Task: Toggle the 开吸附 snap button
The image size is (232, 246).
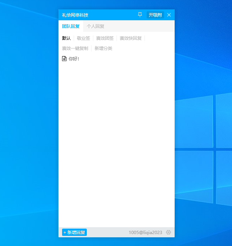Action: (x=155, y=15)
